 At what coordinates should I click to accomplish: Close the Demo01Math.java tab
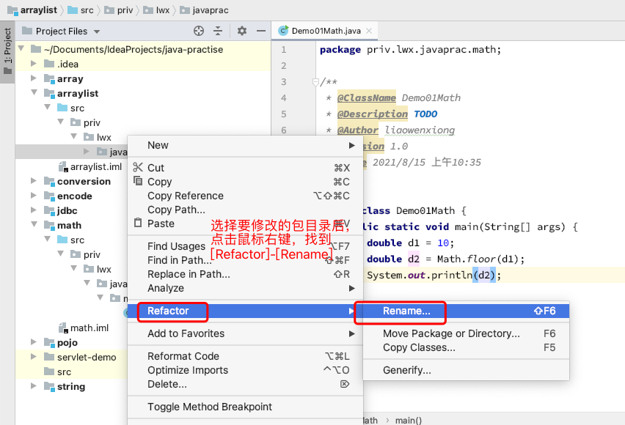coord(369,31)
